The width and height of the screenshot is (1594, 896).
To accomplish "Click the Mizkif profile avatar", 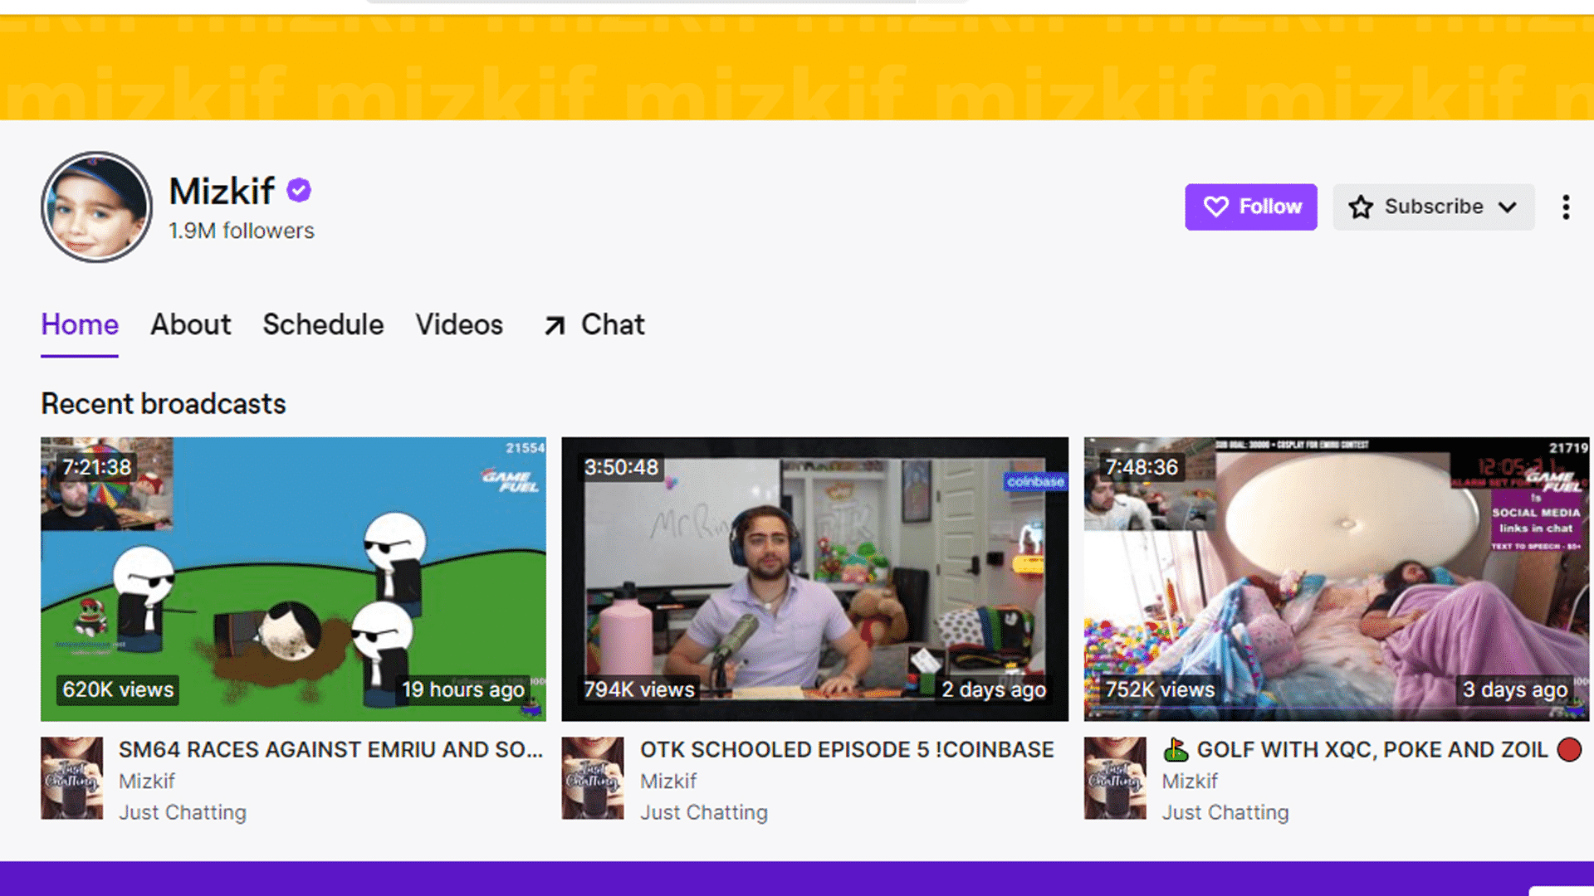I will (96, 207).
